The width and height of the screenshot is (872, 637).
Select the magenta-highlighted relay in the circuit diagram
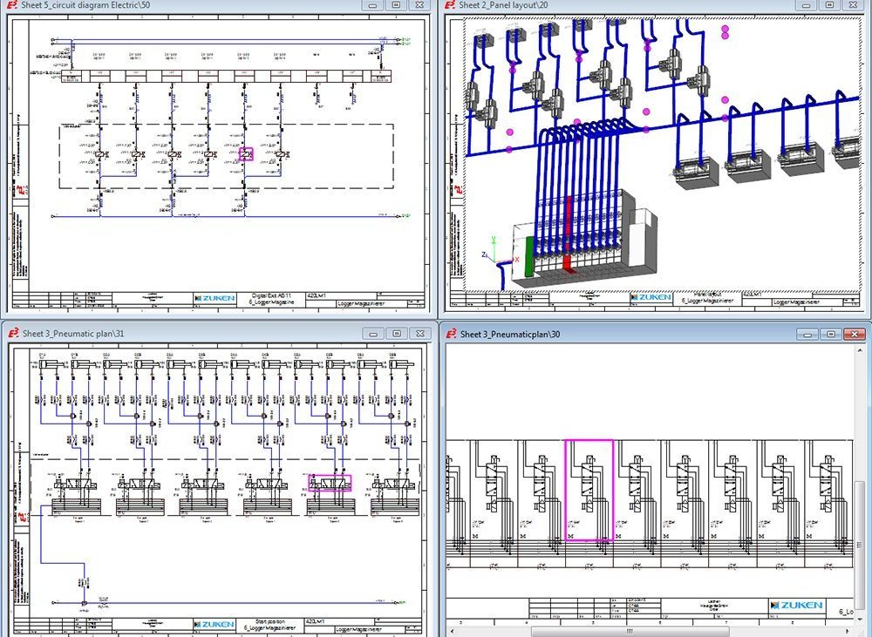tap(246, 154)
